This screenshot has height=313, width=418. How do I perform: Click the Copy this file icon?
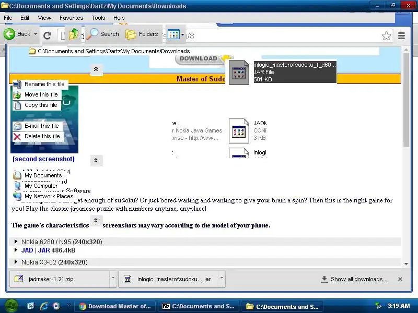point(17,105)
